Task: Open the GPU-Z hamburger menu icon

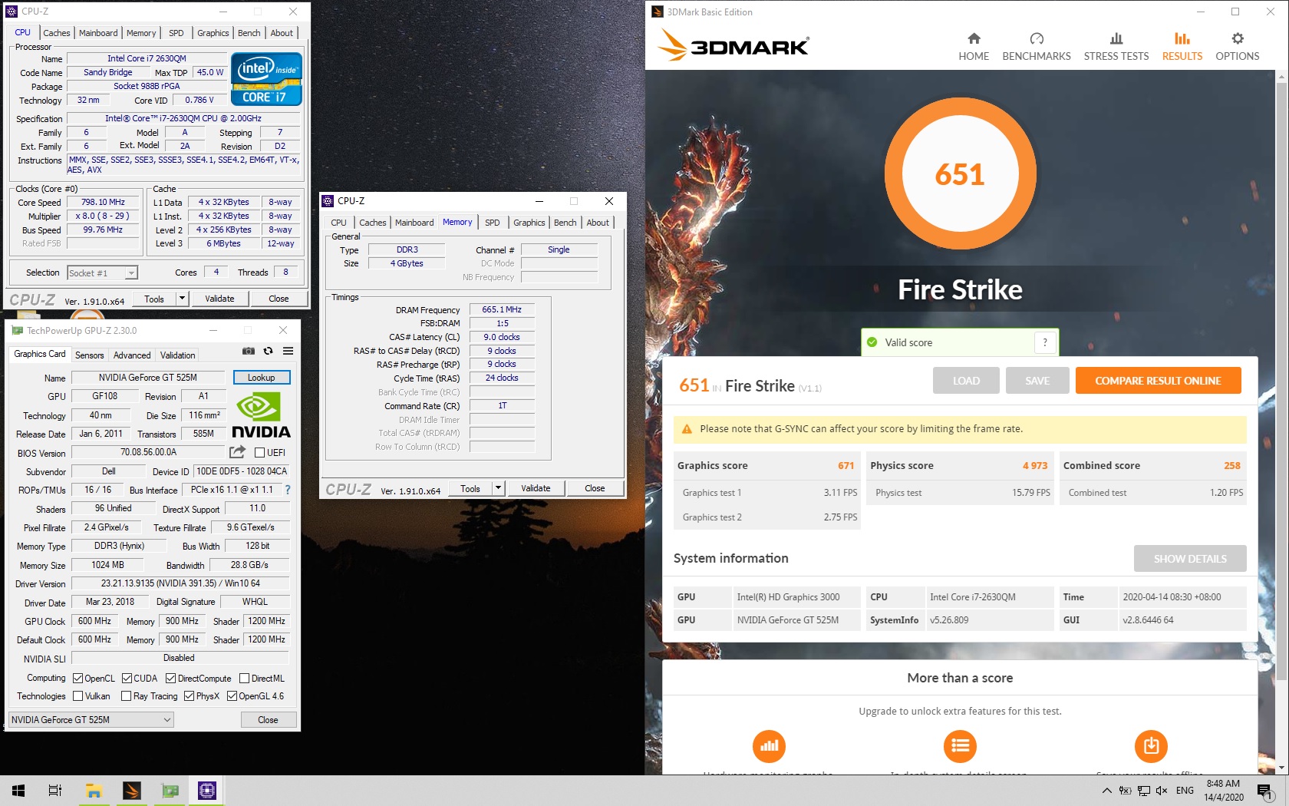Action: [288, 351]
